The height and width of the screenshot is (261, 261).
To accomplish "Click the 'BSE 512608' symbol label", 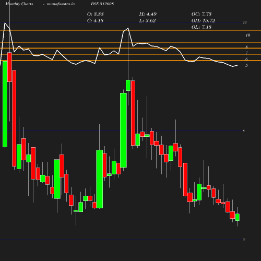I will (x=102, y=4).
